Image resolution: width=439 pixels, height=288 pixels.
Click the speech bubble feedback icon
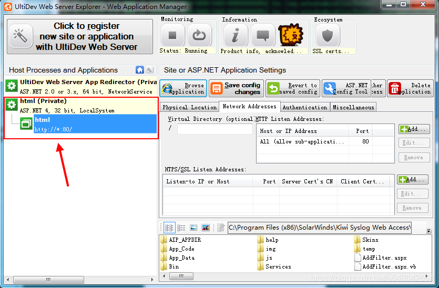click(x=263, y=35)
